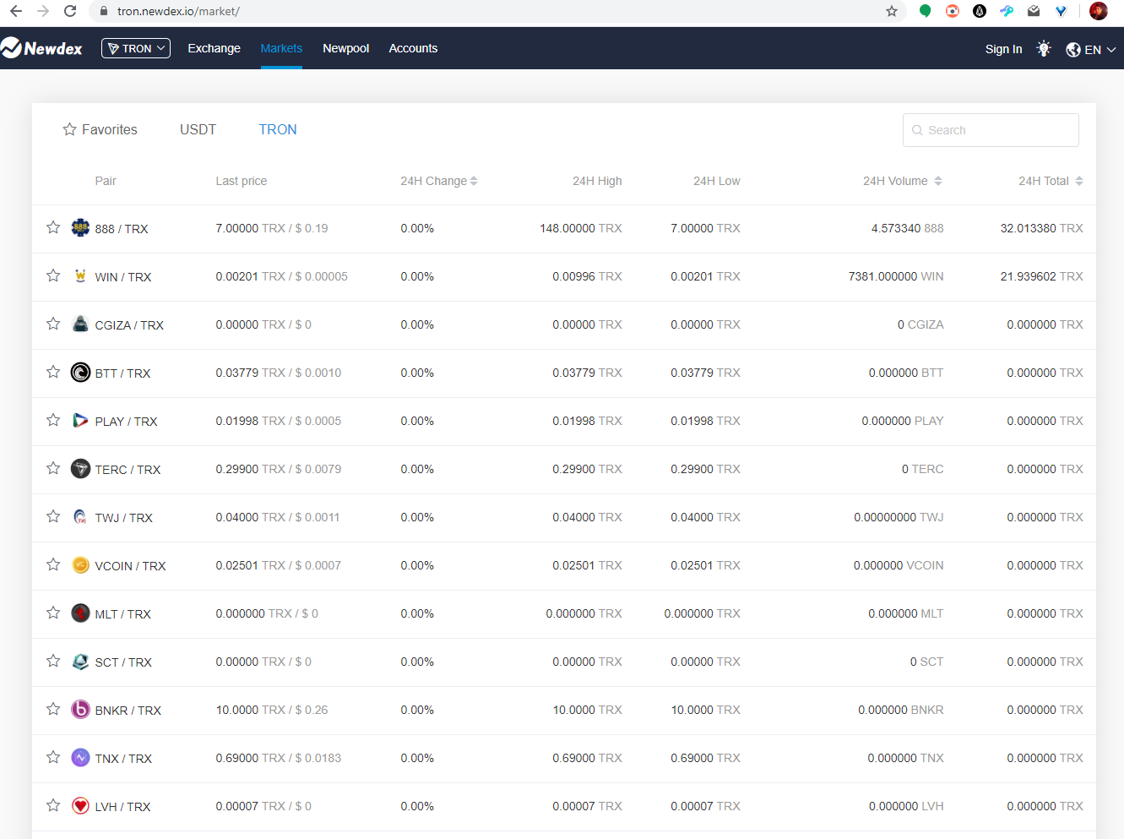Image resolution: width=1124 pixels, height=839 pixels.
Task: Favorite the TNX / TRX pair star
Action: (x=53, y=757)
